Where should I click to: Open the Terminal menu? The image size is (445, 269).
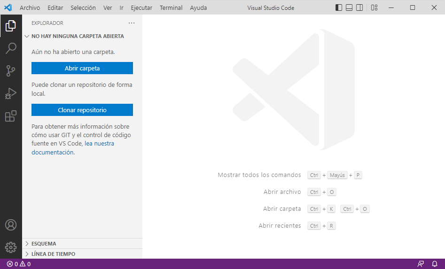[x=171, y=8]
